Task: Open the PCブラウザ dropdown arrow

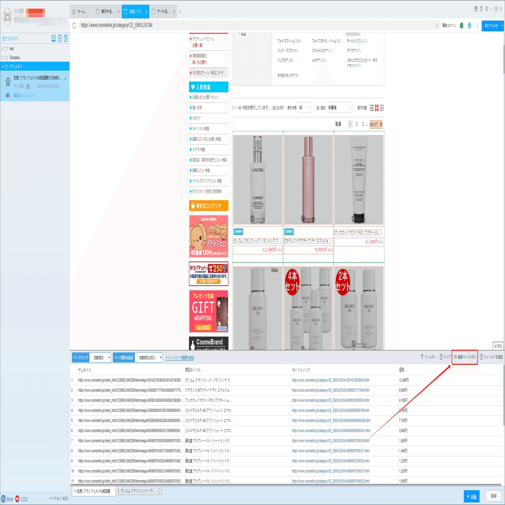Action: tap(502, 26)
